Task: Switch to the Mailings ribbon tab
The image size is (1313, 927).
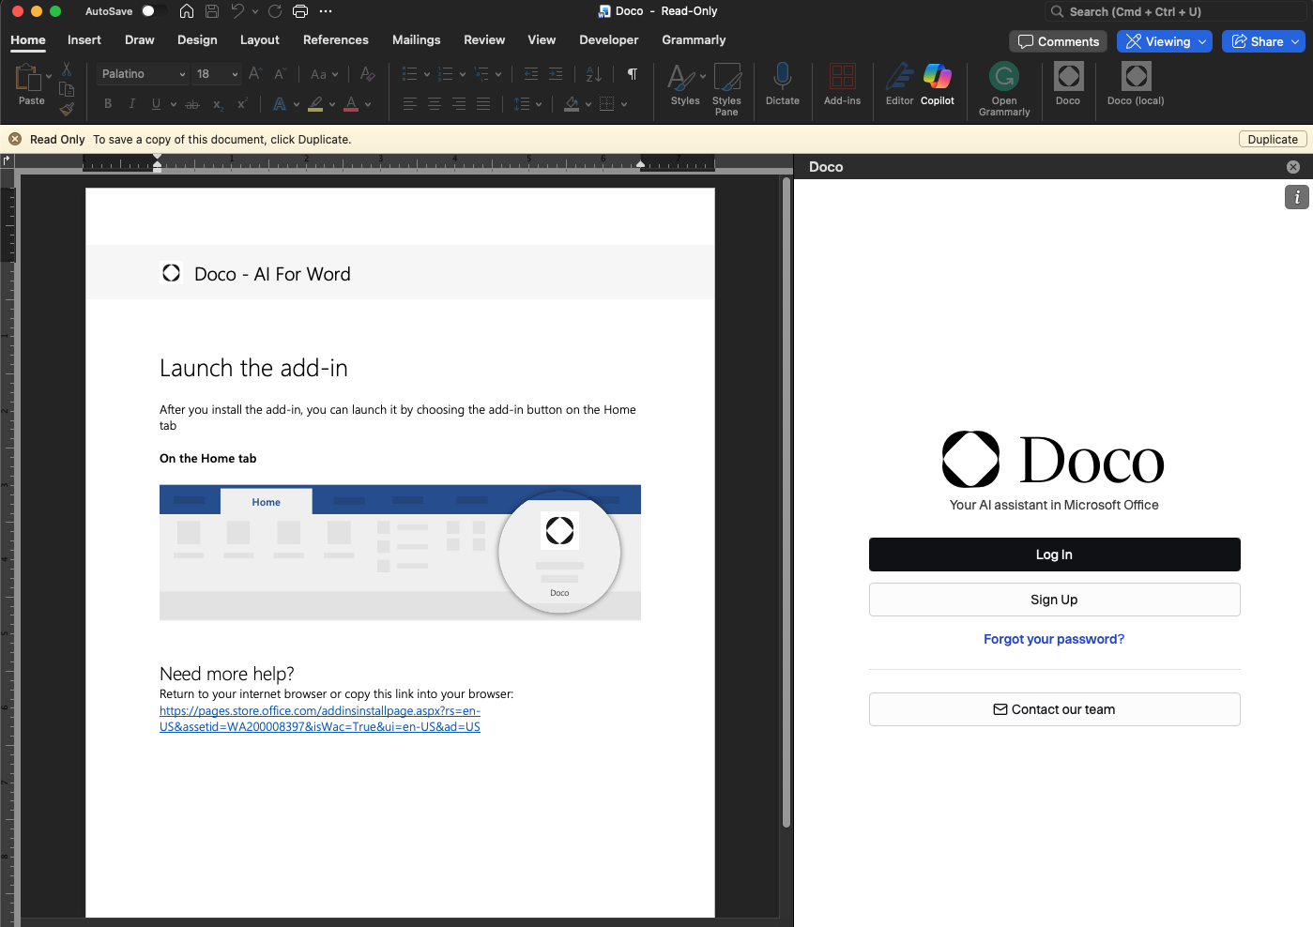Action: pos(416,40)
